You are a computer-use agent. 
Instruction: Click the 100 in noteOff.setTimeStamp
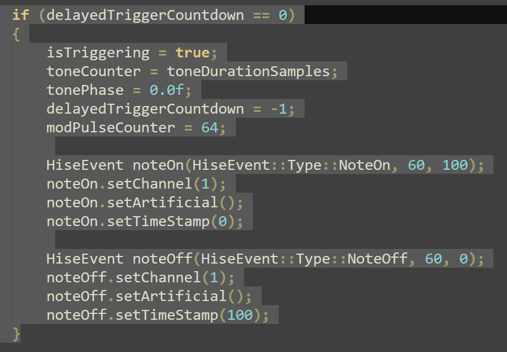pyautogui.click(x=240, y=315)
